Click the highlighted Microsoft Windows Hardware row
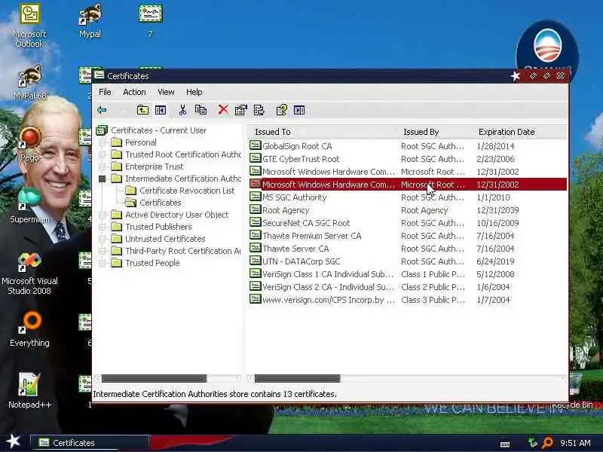This screenshot has height=452, width=603. click(408, 185)
